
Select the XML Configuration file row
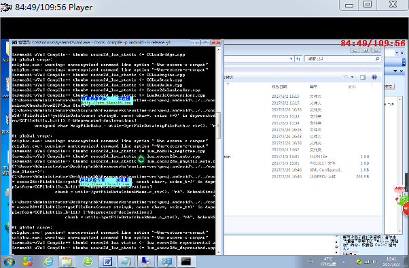point(297,170)
